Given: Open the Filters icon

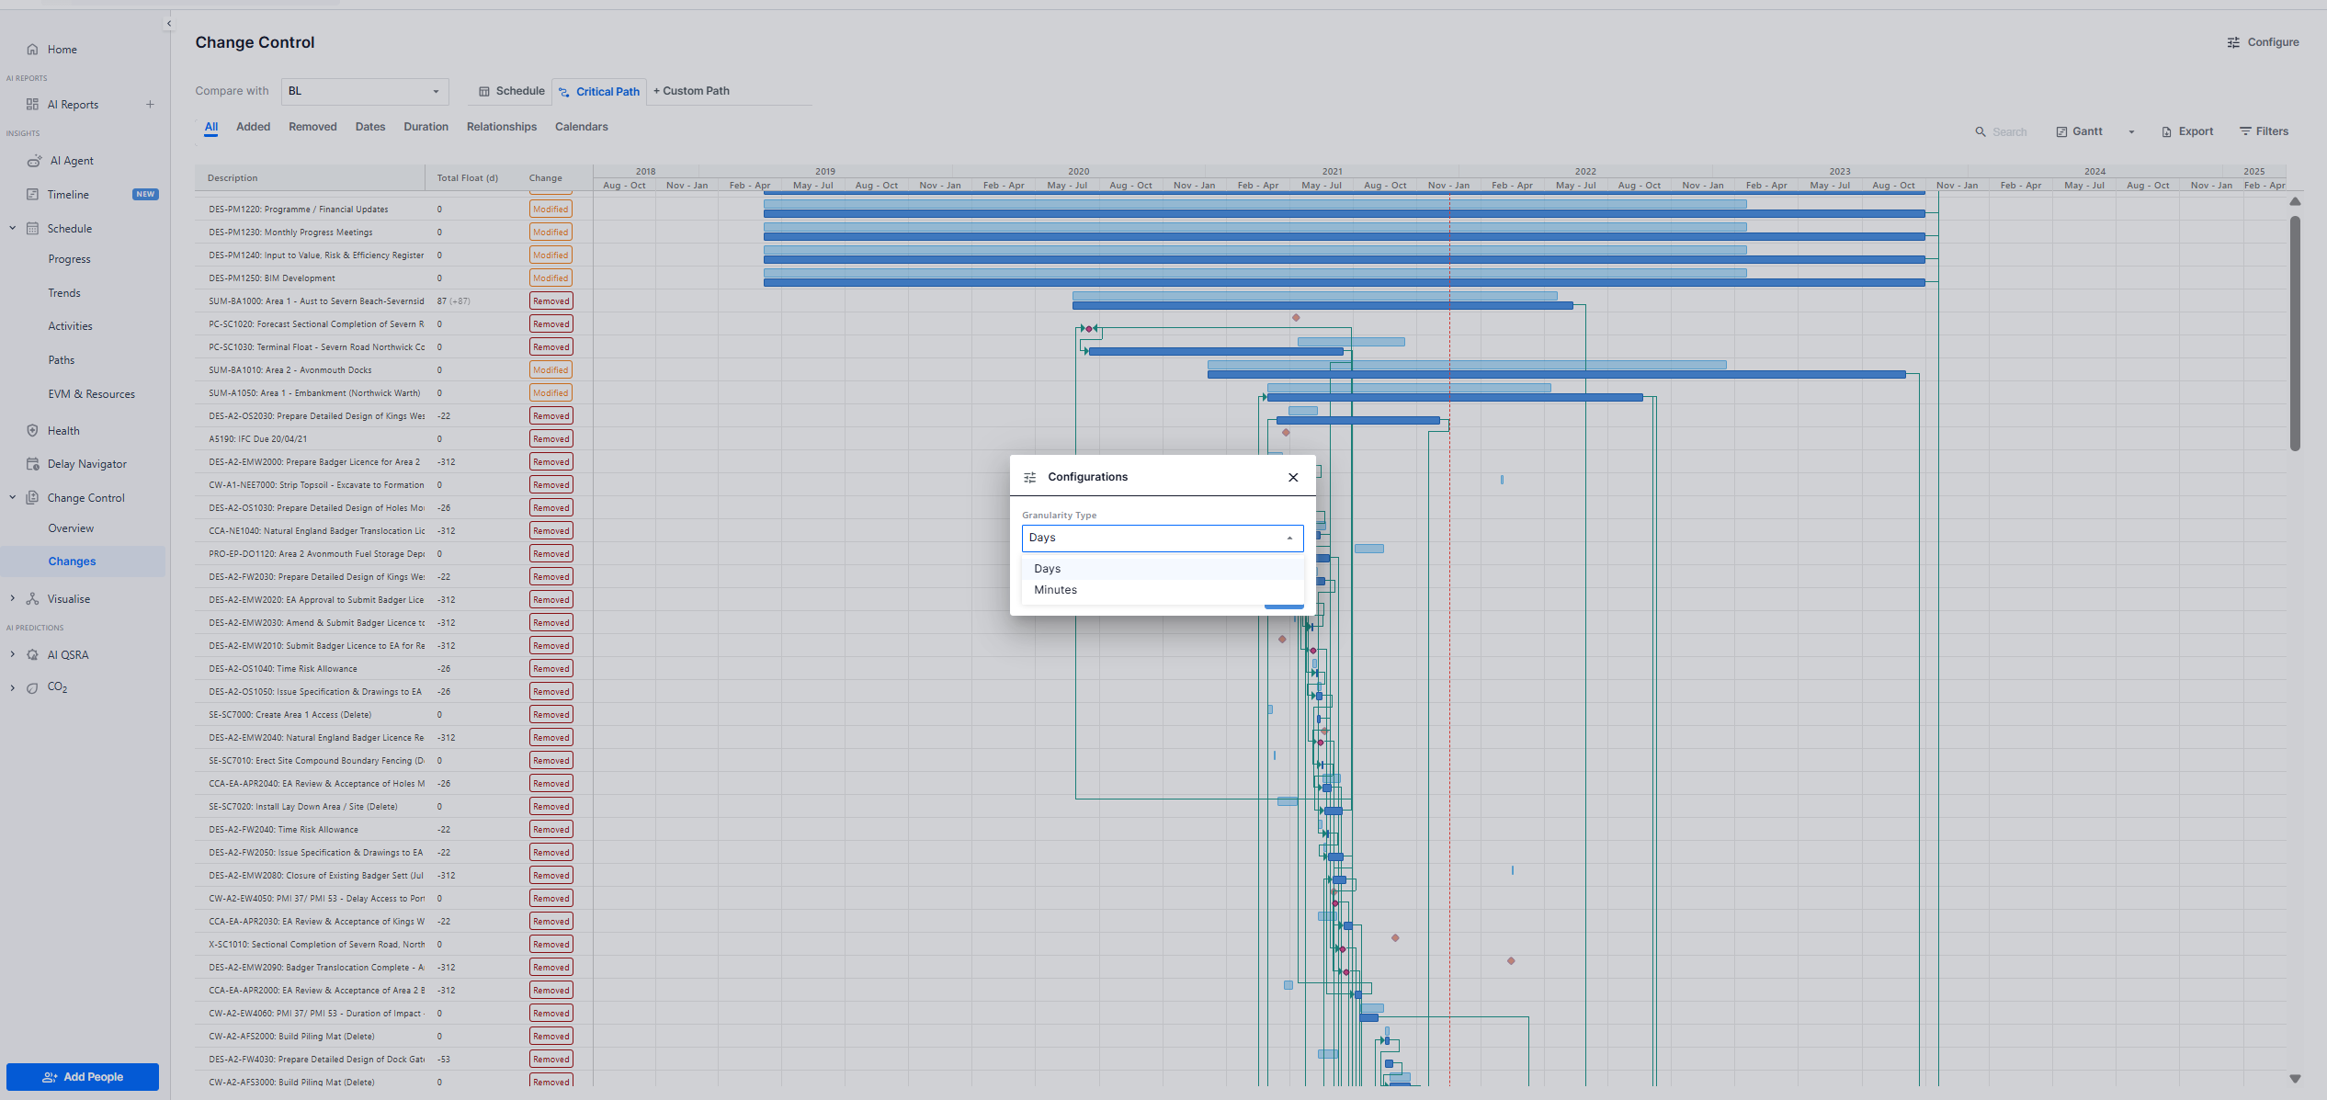Looking at the screenshot, I should [2245, 131].
